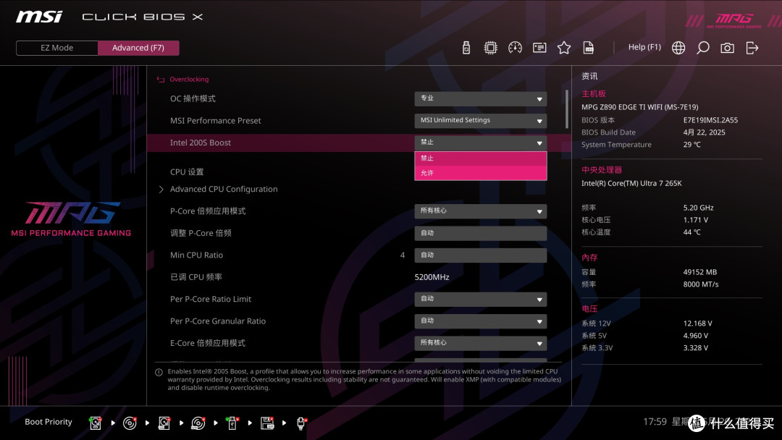
Task: Click BIOS version E7E19IMSI.2A55 text
Action: (x=710, y=120)
